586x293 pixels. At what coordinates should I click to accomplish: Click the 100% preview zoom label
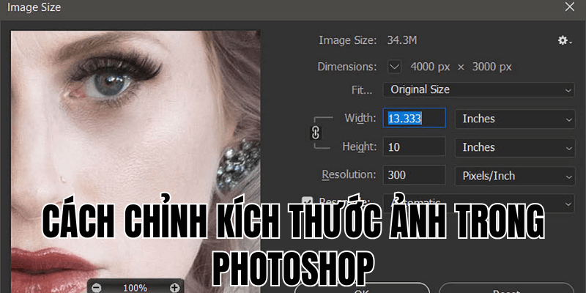click(x=136, y=288)
